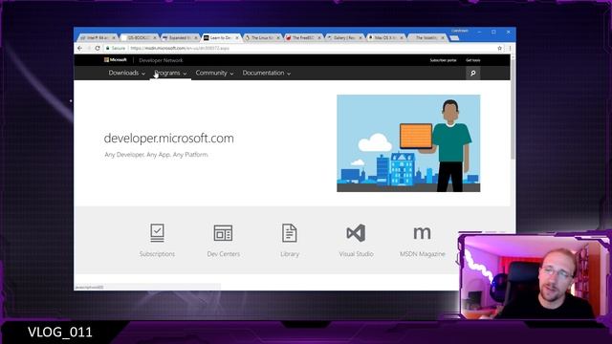
Task: Close the Linux Kernel browser tab
Action: pos(278,38)
